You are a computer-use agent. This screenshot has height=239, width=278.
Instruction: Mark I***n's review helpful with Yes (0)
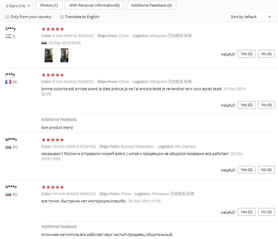[x=246, y=105]
